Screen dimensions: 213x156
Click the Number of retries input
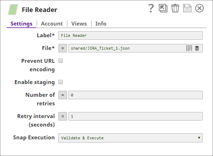point(135,95)
